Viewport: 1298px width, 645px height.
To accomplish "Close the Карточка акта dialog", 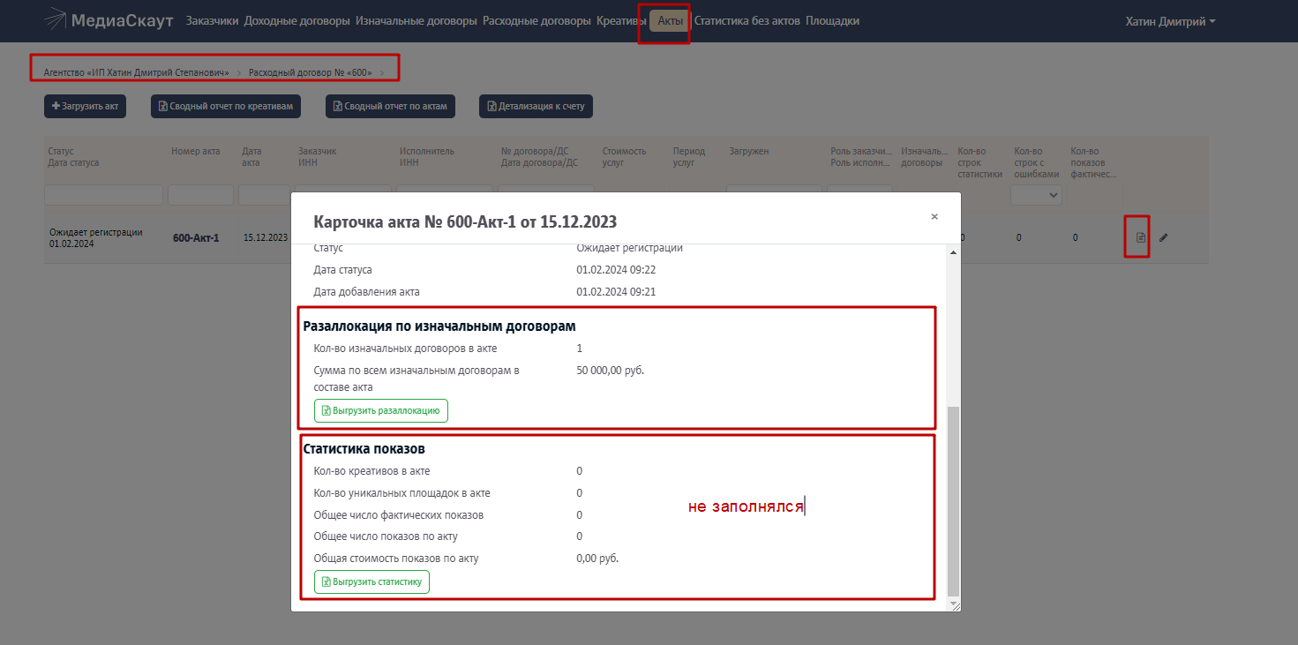I will coord(934,216).
